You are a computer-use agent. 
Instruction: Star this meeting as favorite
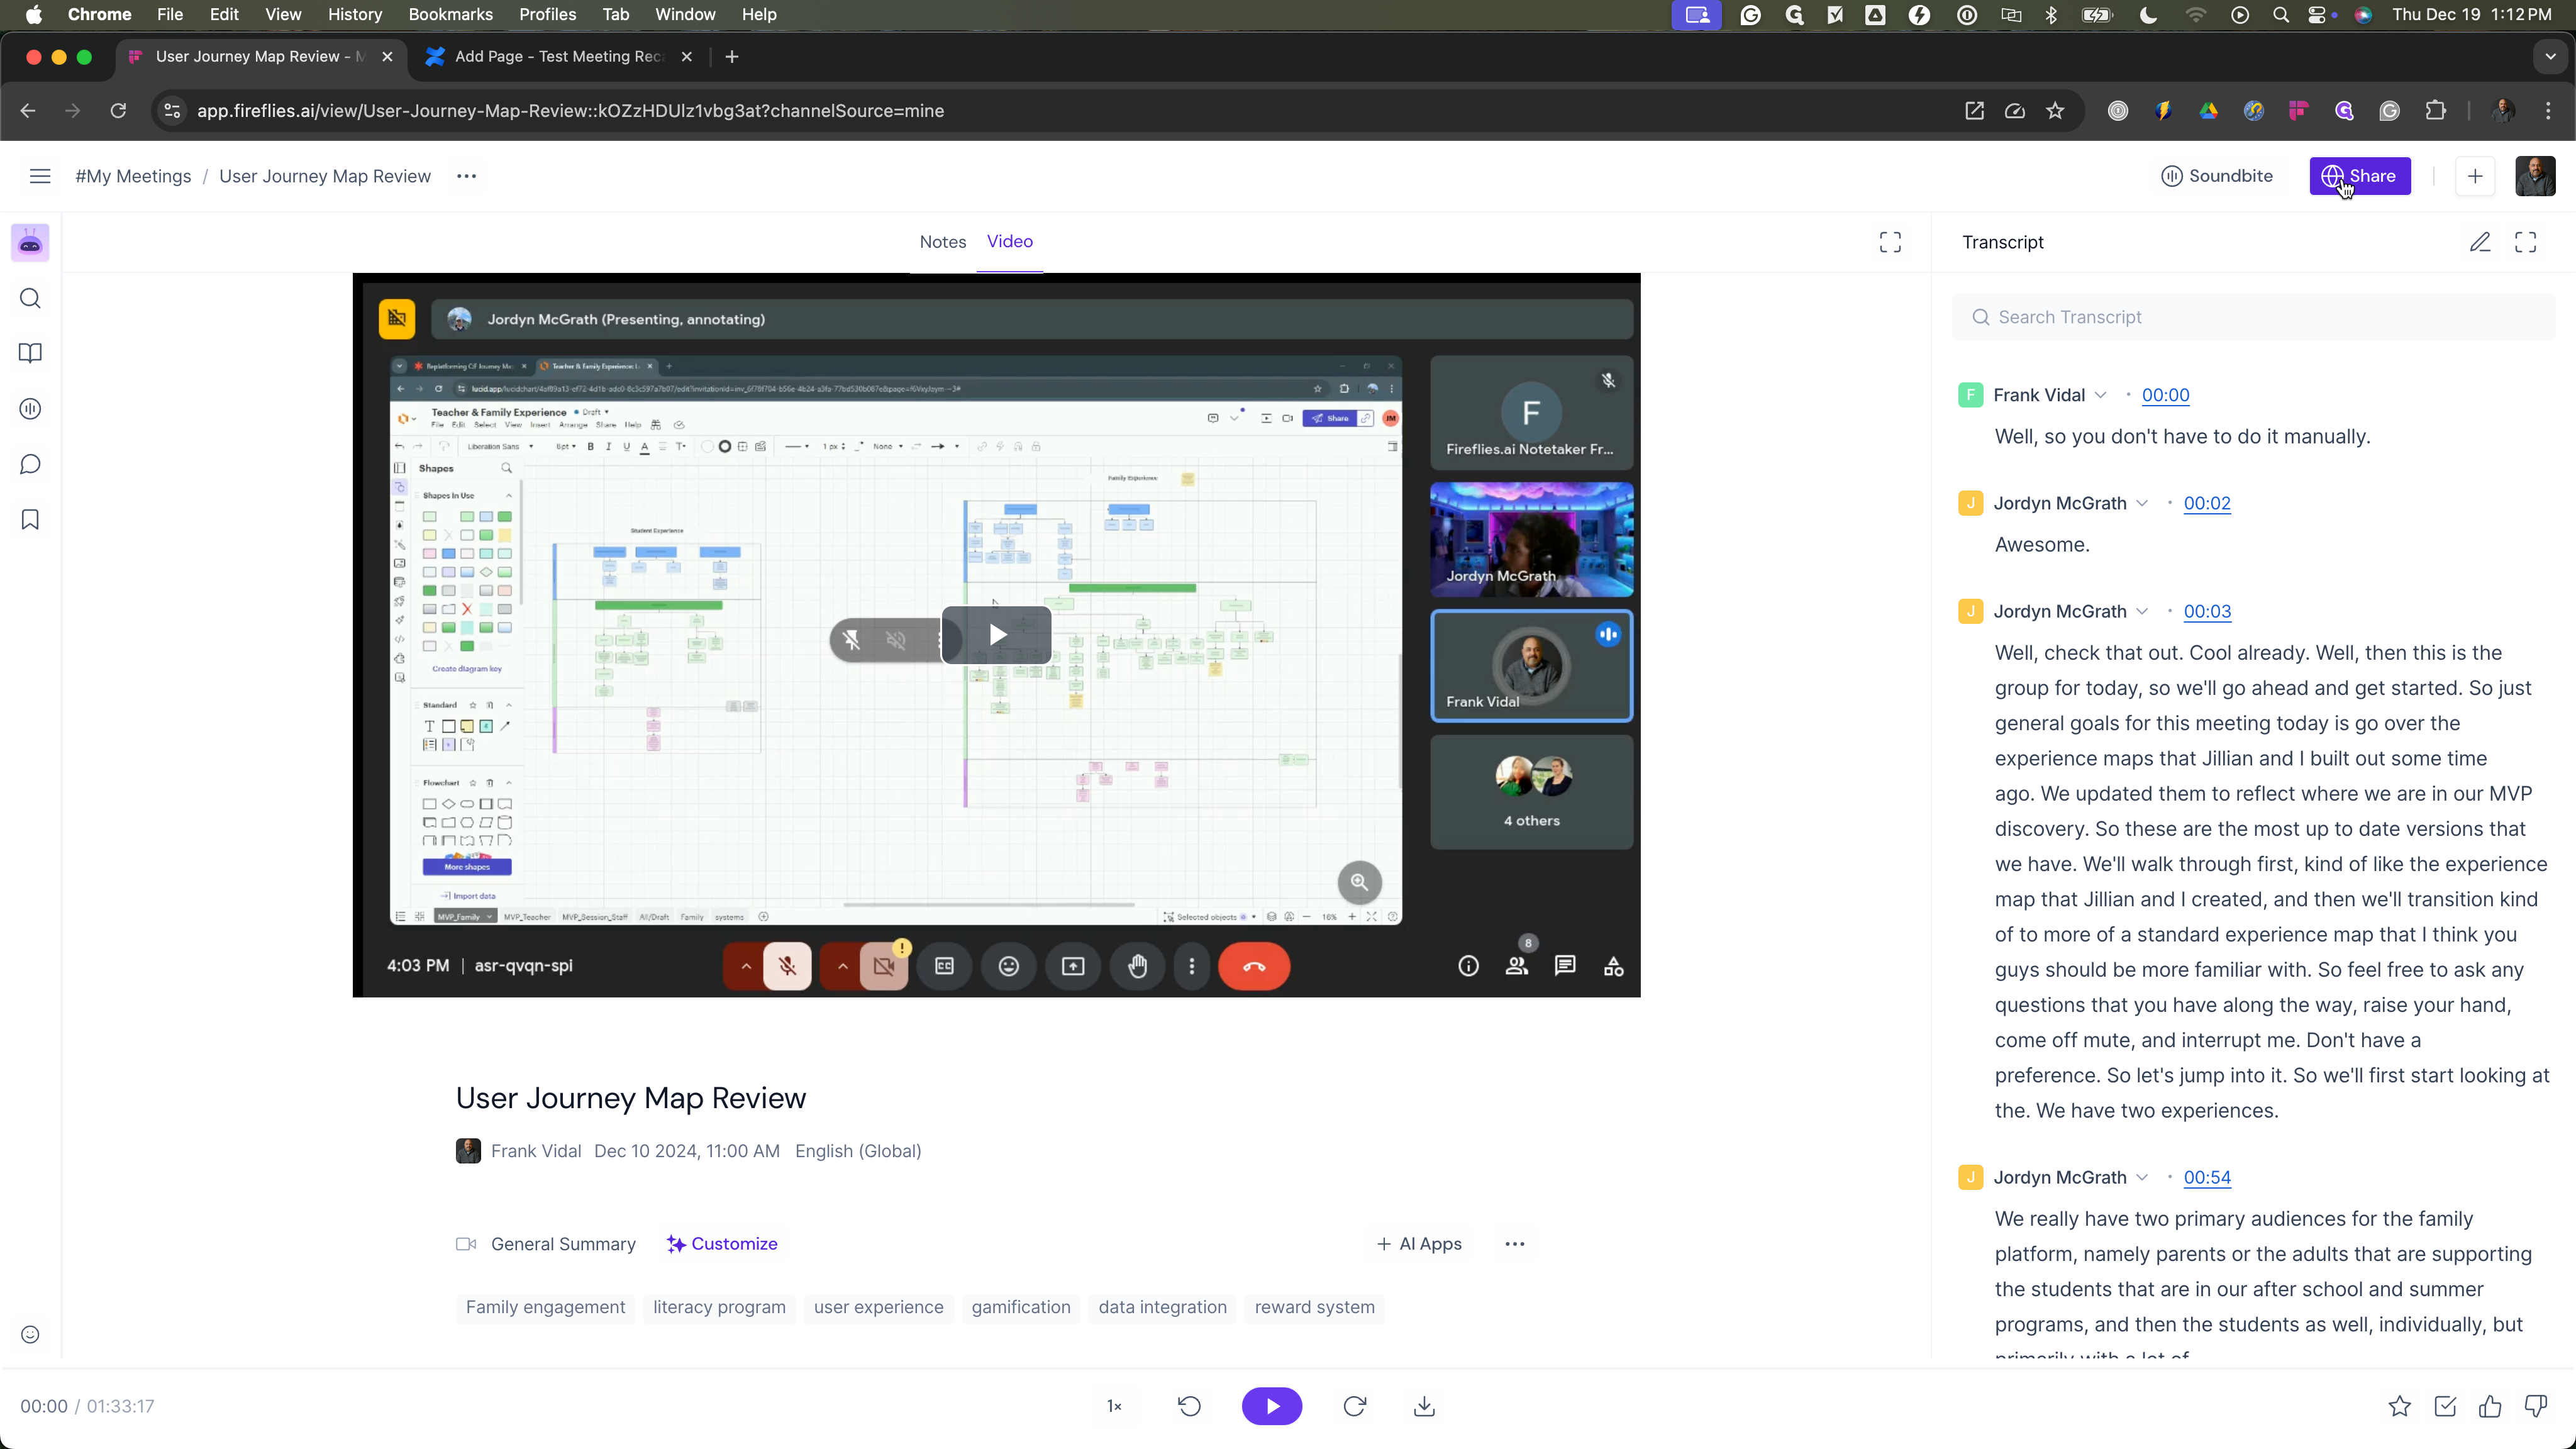coord(2399,1406)
